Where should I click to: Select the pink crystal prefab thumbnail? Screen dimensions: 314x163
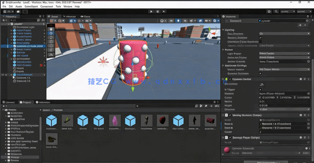pyautogui.click(x=115, y=120)
